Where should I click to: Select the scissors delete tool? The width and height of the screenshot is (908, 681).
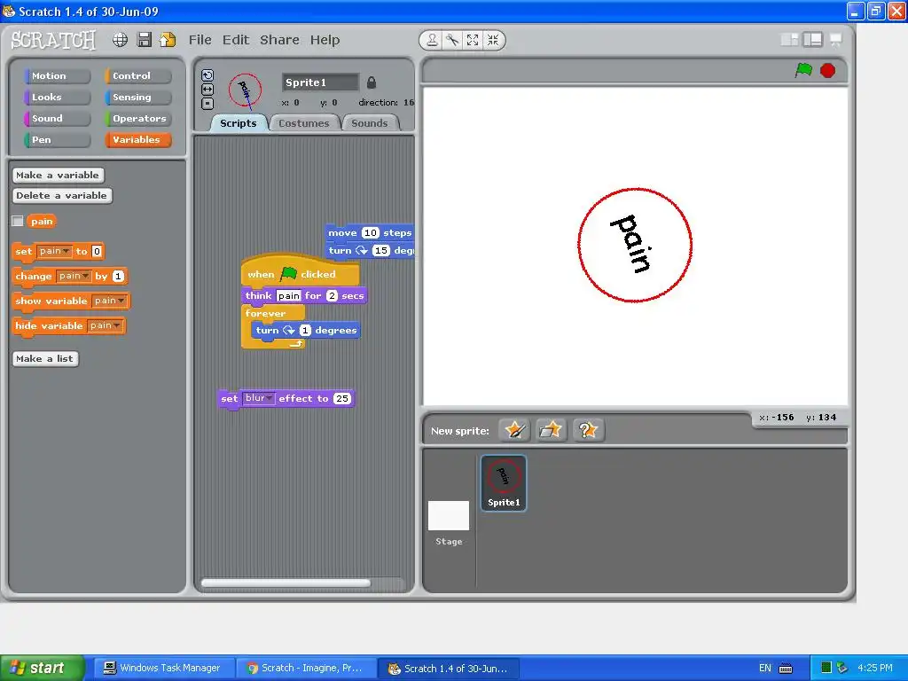coord(452,40)
